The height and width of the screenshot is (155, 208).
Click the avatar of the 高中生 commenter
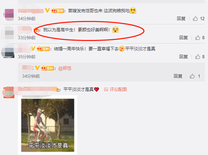[x=9, y=33]
